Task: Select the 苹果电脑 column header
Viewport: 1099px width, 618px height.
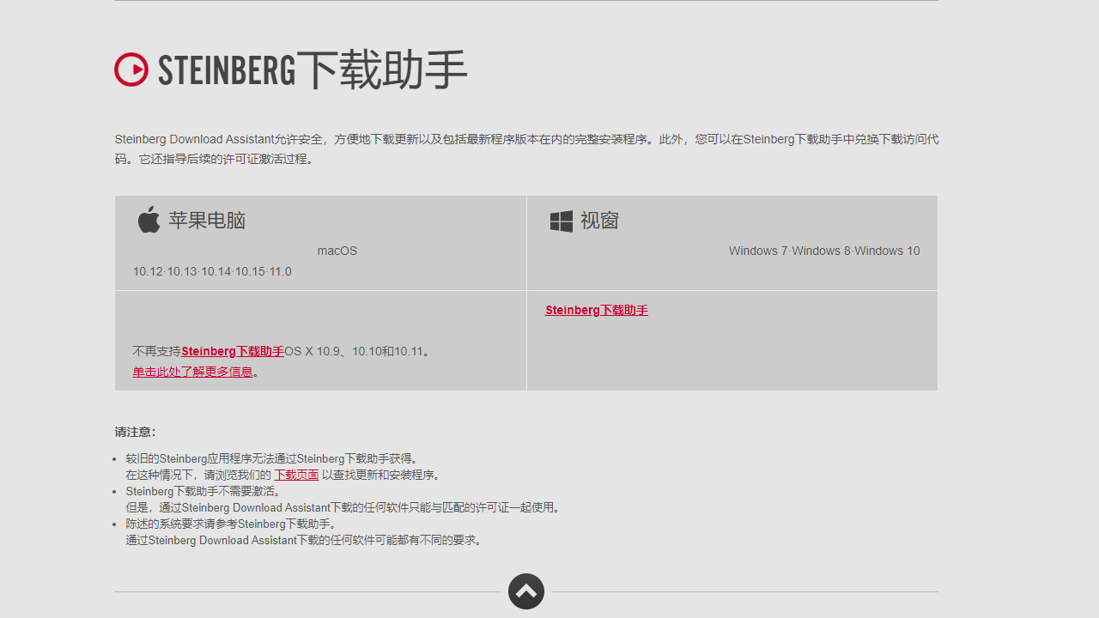Action: (206, 220)
